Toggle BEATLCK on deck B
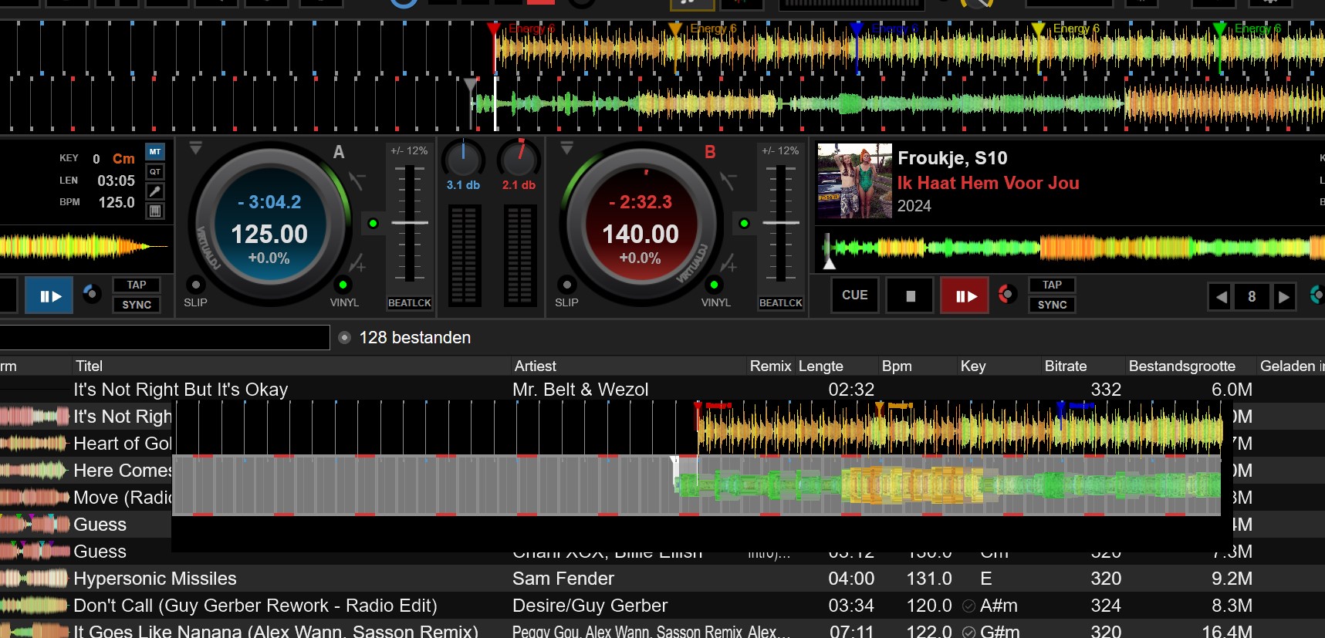 click(780, 303)
